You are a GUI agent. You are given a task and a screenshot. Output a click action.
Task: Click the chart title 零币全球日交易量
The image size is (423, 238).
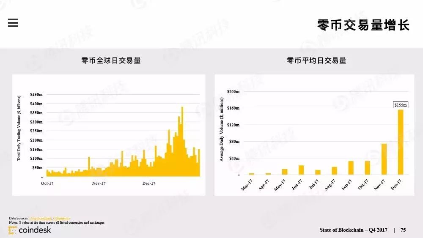tap(111, 60)
